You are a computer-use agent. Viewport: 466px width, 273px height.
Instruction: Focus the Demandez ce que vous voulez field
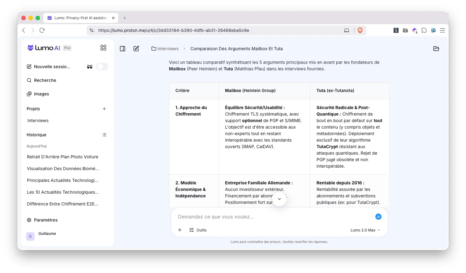point(274,217)
